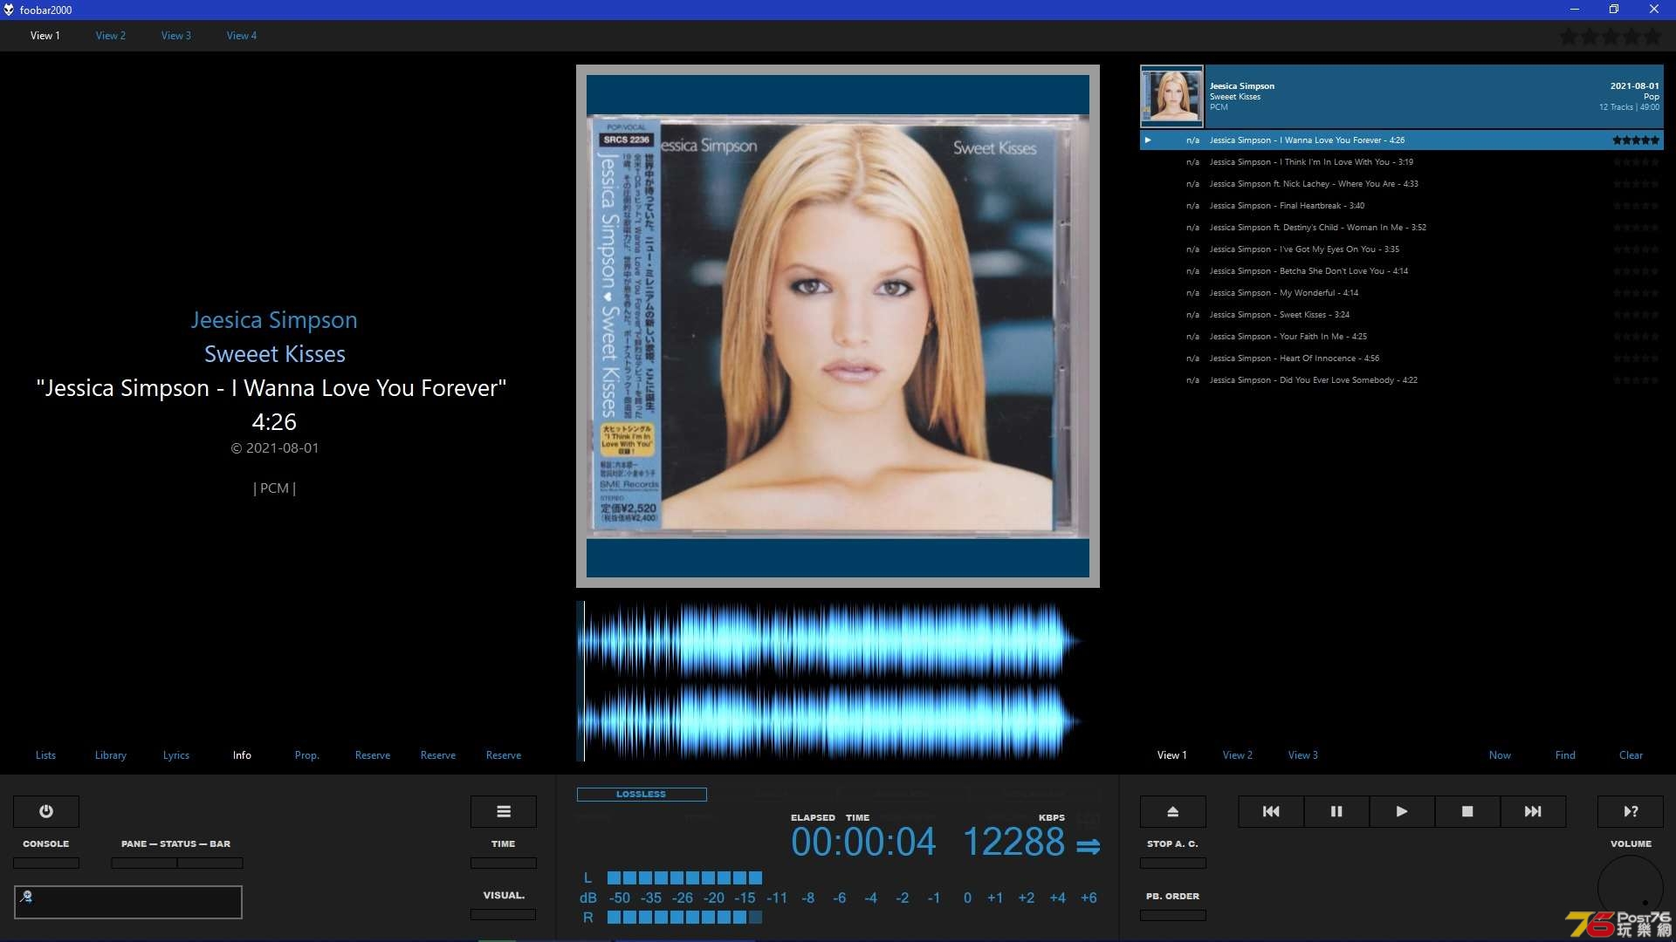
Task: Click the 12288 kbps bitrate display
Action: (1013, 843)
